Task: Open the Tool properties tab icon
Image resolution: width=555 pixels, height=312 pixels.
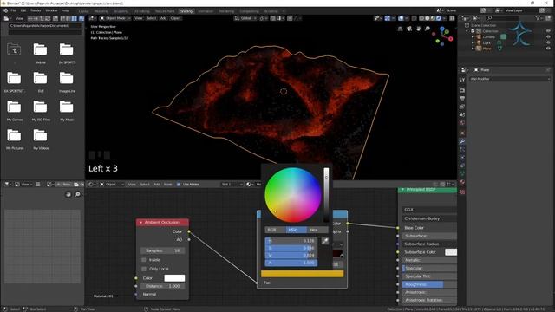Action: (462, 81)
